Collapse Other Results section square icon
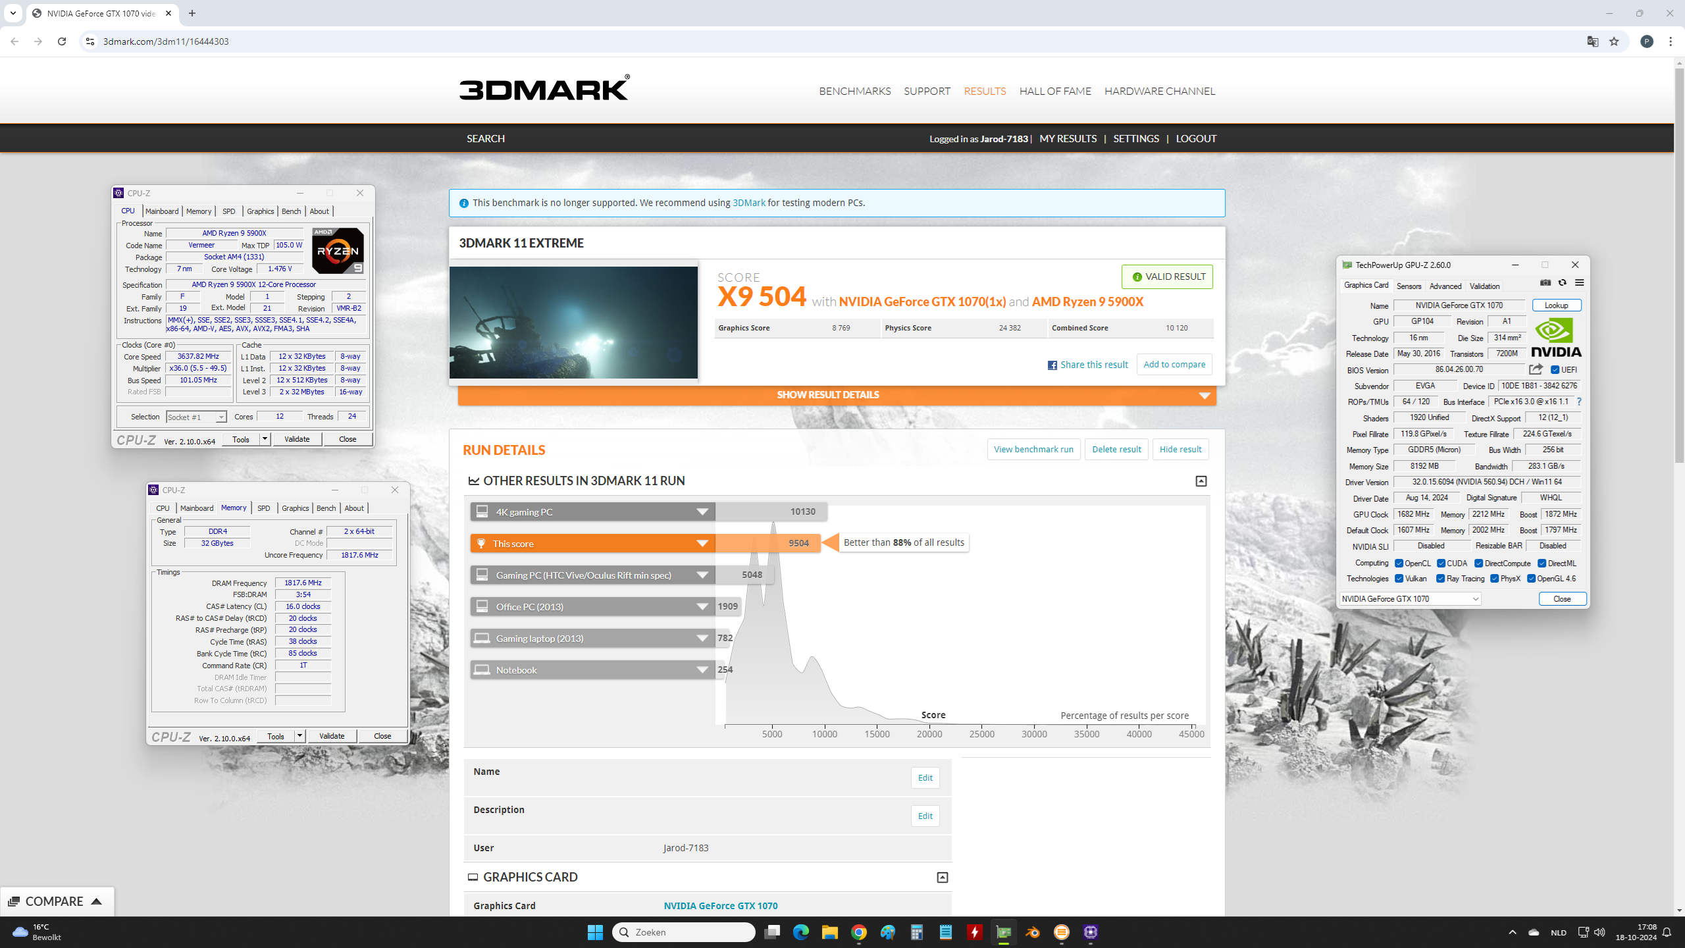The image size is (1685, 948). click(x=1201, y=481)
